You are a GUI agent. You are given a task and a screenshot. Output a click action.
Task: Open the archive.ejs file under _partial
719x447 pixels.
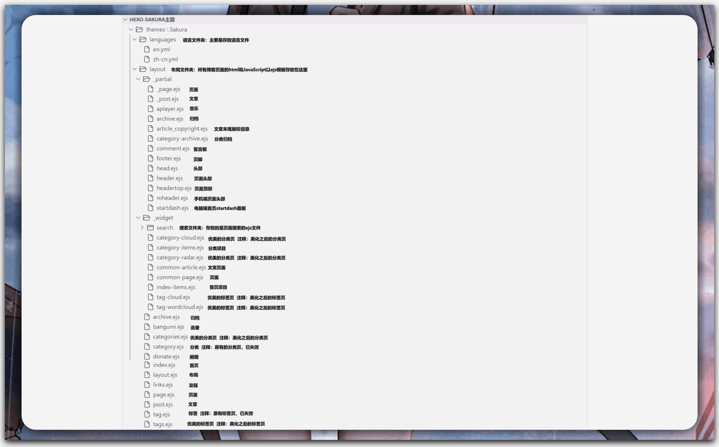click(170, 119)
